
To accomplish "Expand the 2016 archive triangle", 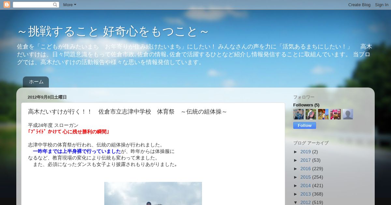I will pos(296,169).
